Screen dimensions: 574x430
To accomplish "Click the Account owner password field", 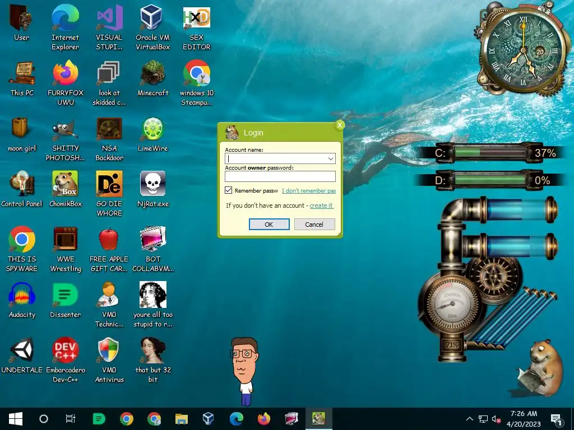I will [x=280, y=176].
